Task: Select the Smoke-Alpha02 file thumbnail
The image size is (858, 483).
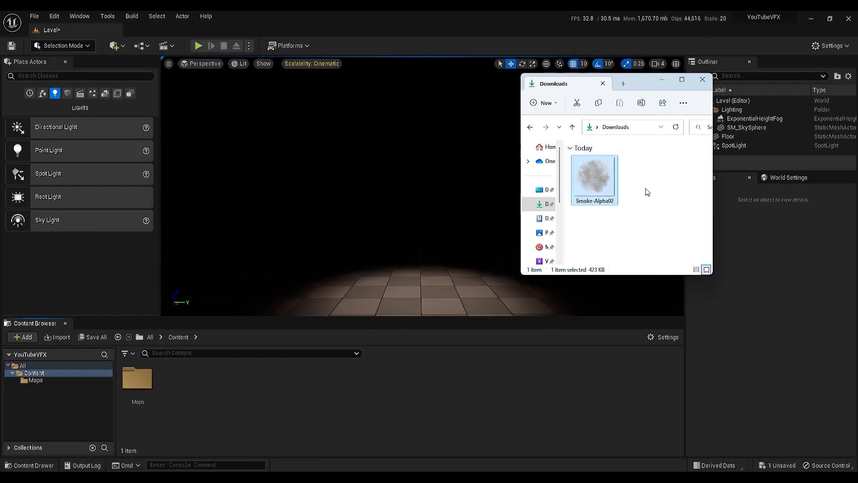Action: 594,176
